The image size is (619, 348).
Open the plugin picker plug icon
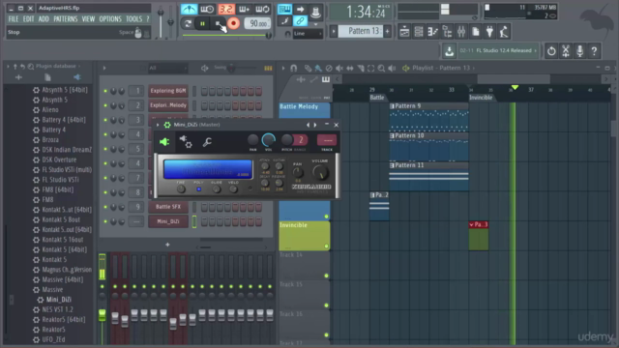click(489, 32)
